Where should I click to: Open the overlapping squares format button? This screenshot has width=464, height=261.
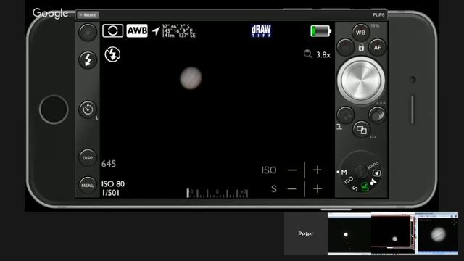[x=361, y=129]
